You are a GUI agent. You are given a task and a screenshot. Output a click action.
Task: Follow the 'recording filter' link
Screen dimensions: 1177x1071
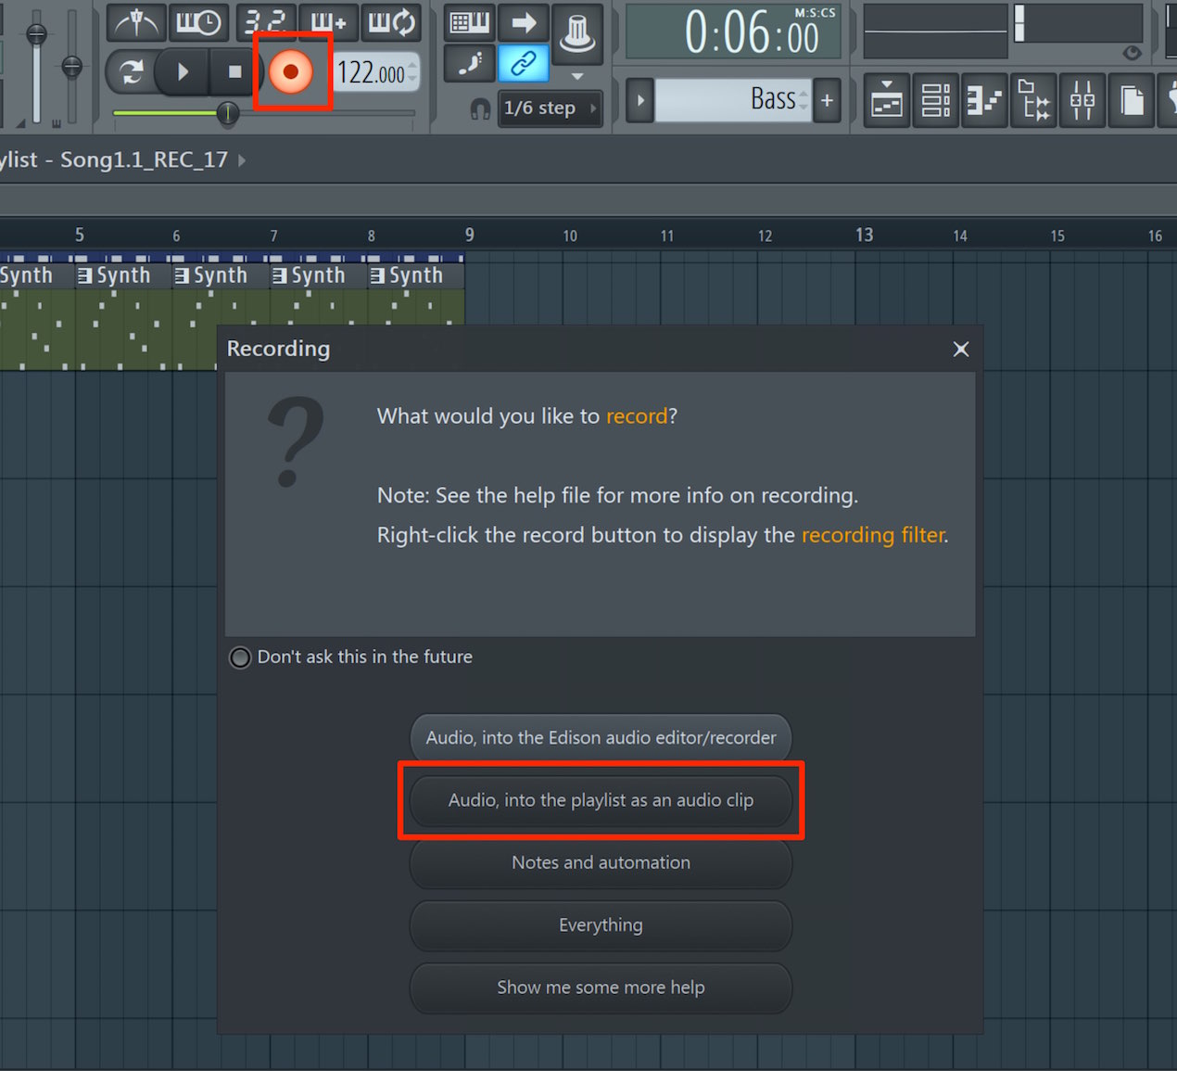pos(873,535)
